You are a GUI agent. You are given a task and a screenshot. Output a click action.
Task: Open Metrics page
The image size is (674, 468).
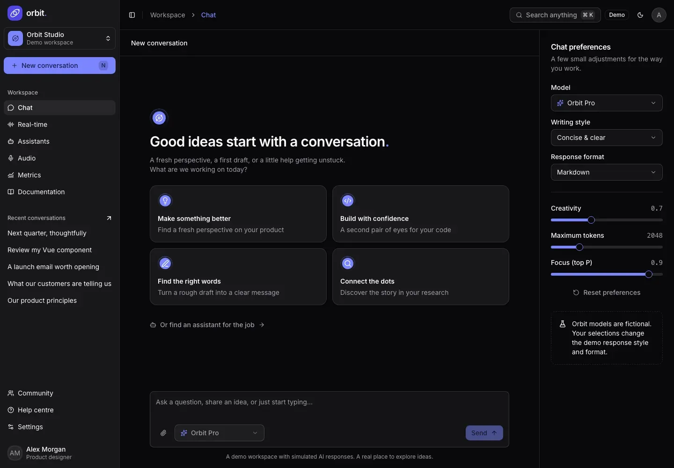pyautogui.click(x=59, y=175)
